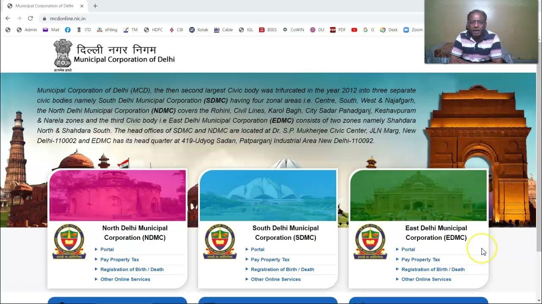Open the Cable bookmark
The image size is (542, 304).
click(224, 30)
